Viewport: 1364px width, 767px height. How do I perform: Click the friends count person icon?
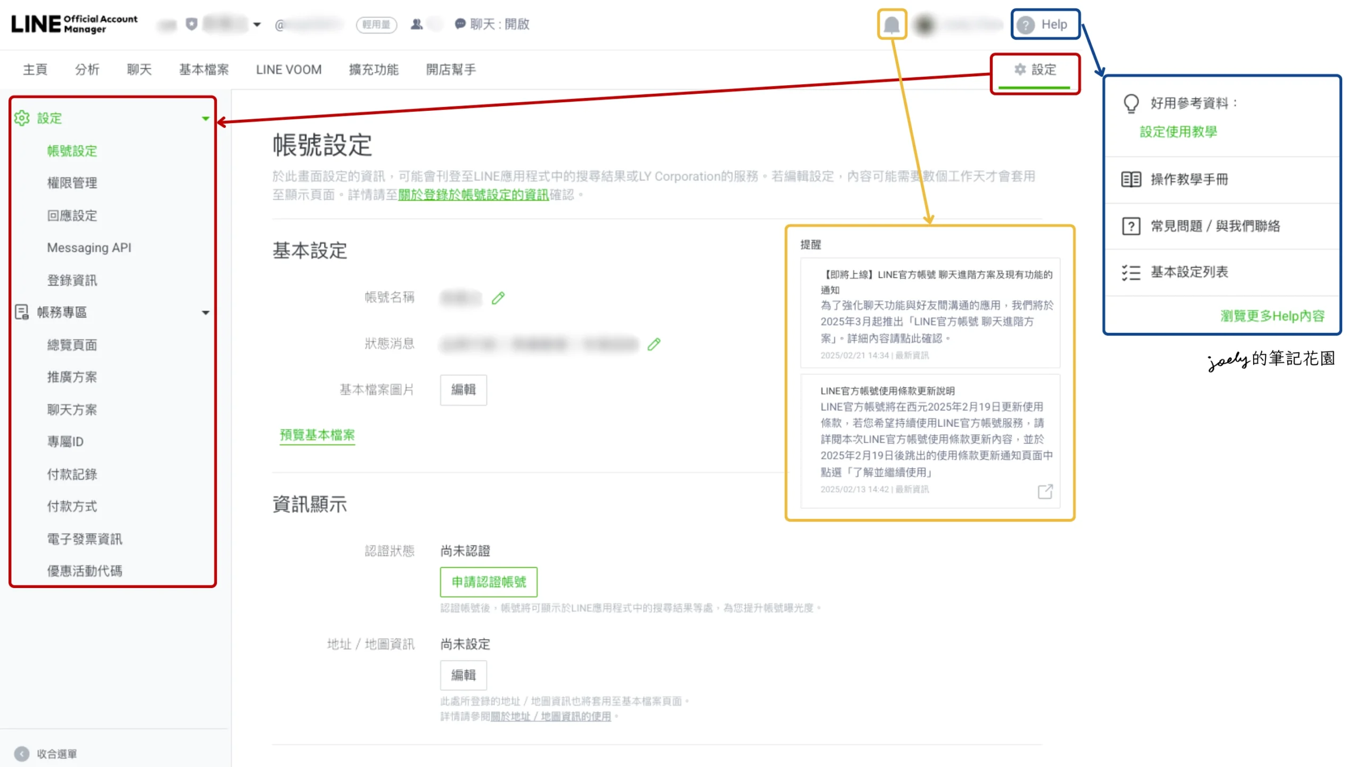[417, 24]
